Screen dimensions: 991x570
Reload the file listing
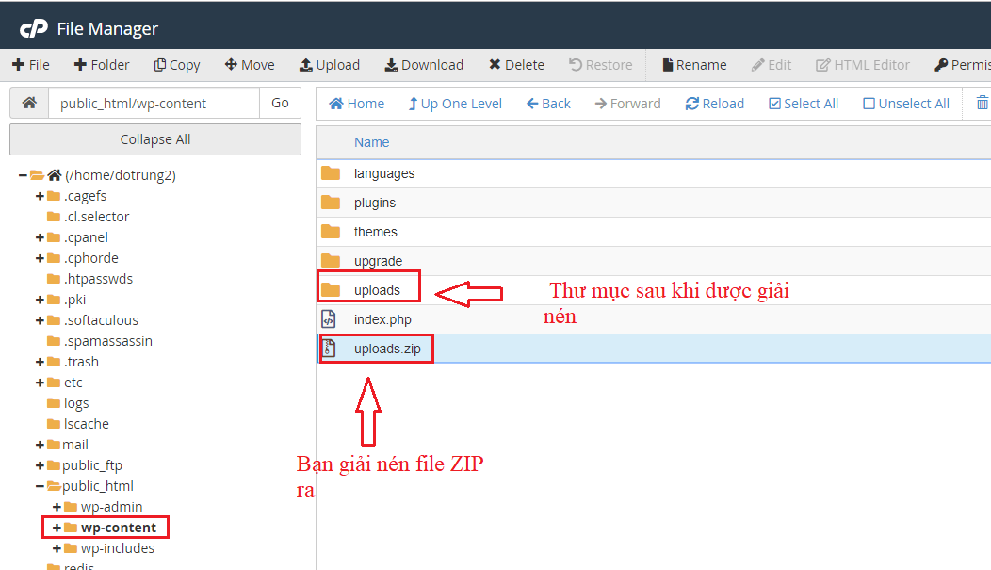[715, 104]
